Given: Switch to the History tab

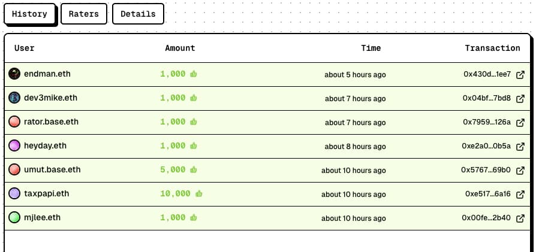Looking at the screenshot, I should 29,14.
